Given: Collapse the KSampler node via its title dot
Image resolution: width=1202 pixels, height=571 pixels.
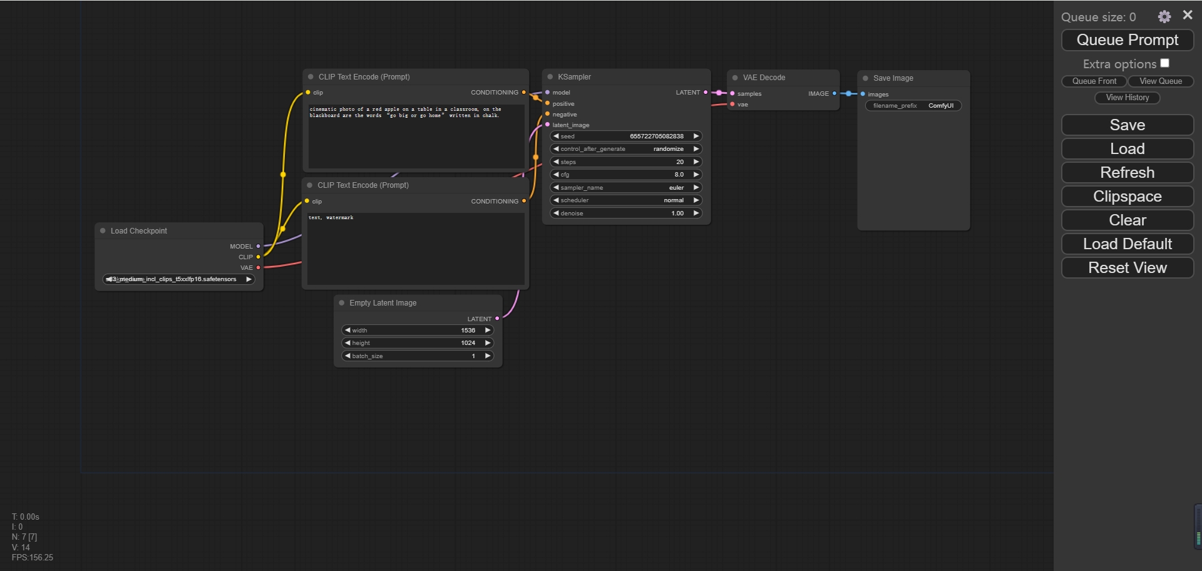Looking at the screenshot, I should tap(550, 77).
